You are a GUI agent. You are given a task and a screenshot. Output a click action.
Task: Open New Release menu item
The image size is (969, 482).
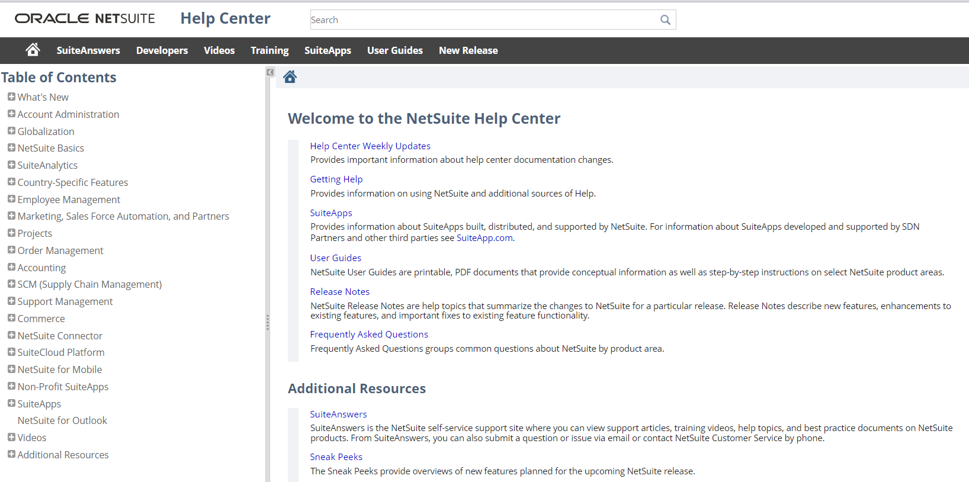(x=468, y=50)
